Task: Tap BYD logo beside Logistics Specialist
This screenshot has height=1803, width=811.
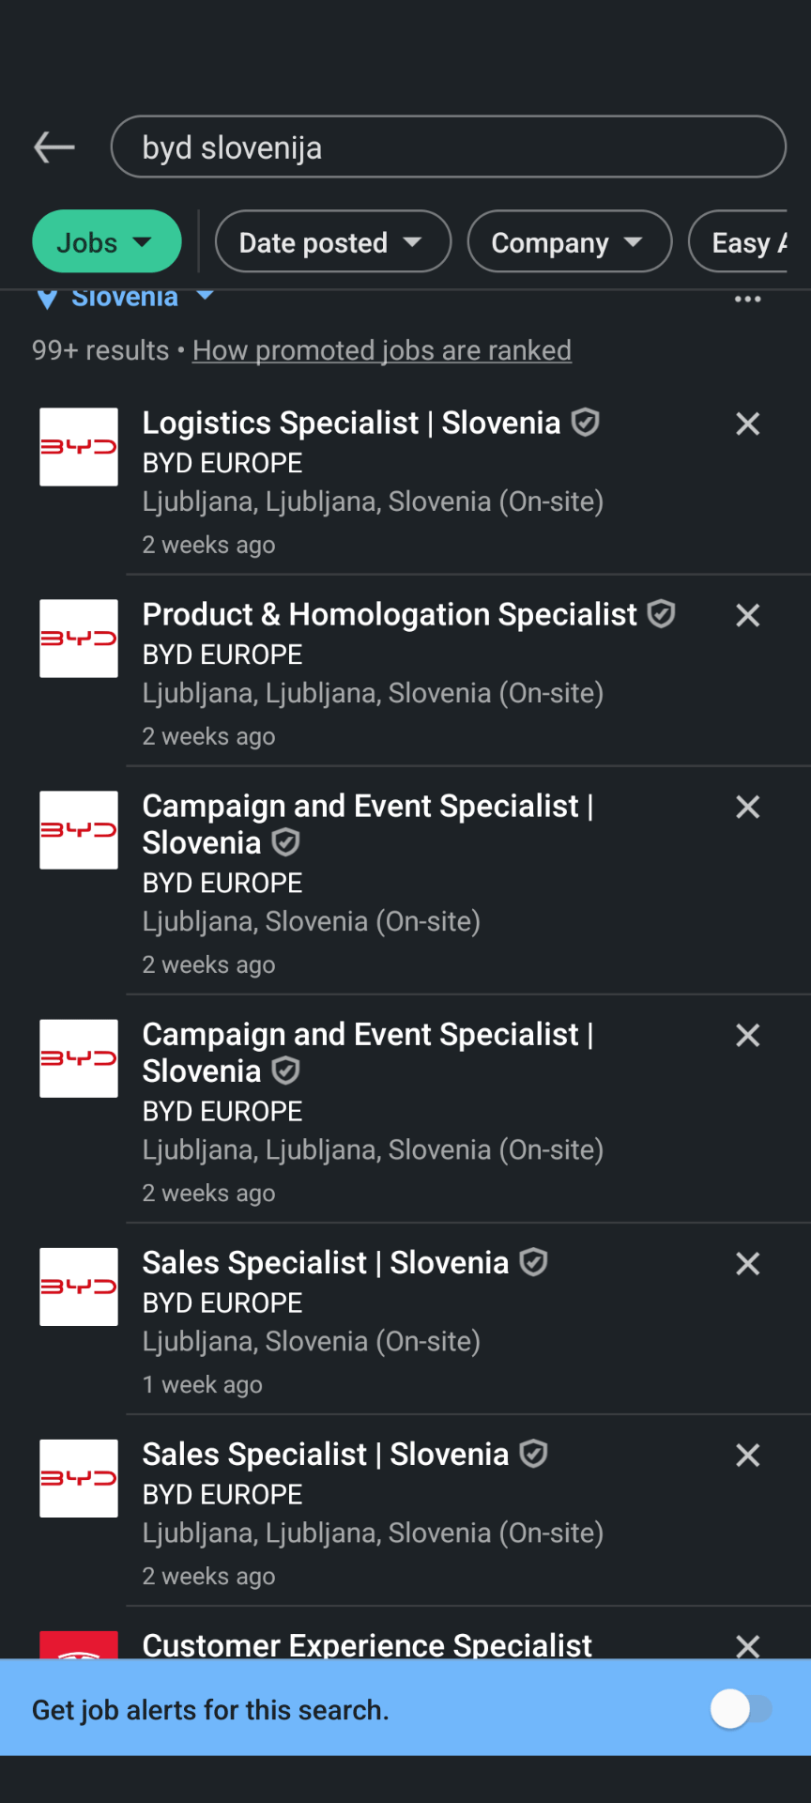Action: click(79, 447)
